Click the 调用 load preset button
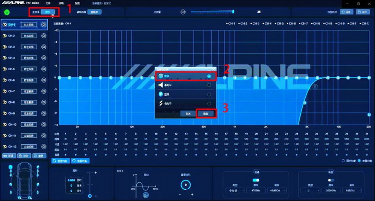The image size is (375, 201). [346, 12]
